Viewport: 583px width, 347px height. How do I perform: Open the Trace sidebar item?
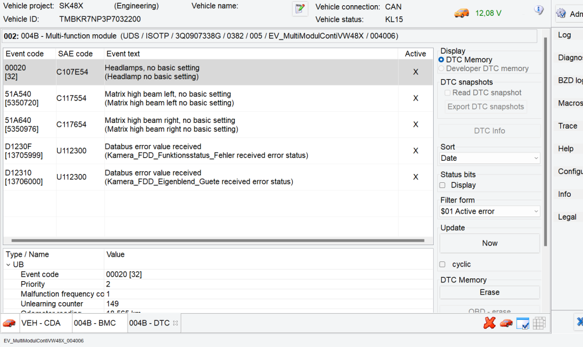pyautogui.click(x=567, y=126)
